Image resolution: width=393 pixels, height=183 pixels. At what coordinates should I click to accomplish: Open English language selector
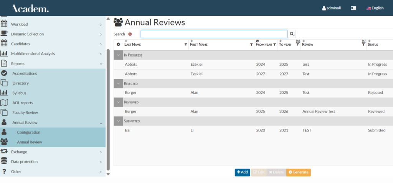click(x=375, y=8)
